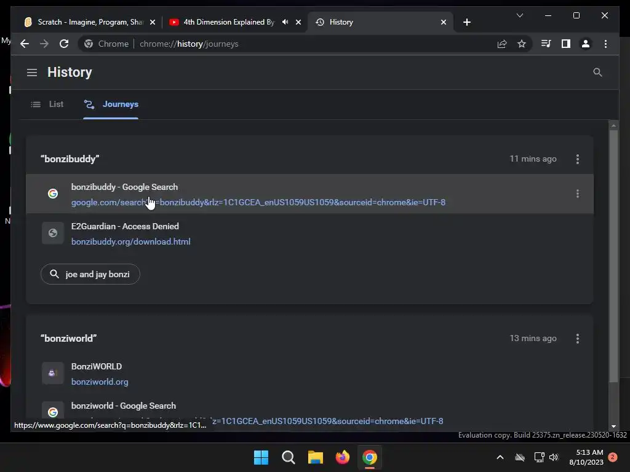Open the Chrome three-dot menu
This screenshot has width=630, height=472.
[x=605, y=44]
